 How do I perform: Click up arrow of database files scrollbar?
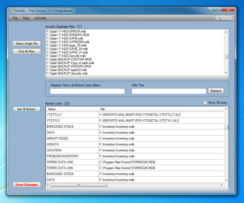[226, 32]
